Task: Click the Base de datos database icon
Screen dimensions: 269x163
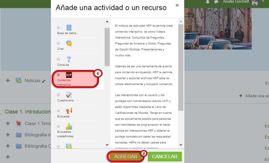Action: pyautogui.click(x=69, y=28)
